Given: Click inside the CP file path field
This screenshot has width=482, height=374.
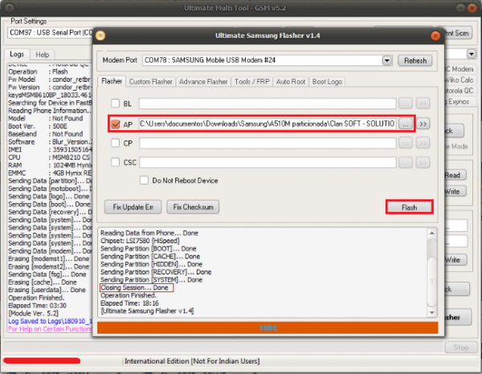Looking at the screenshot, I should [x=268, y=143].
